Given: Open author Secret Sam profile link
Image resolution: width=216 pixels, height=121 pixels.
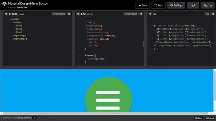Looking at the screenshot, I should pyautogui.click(x=22, y=7).
